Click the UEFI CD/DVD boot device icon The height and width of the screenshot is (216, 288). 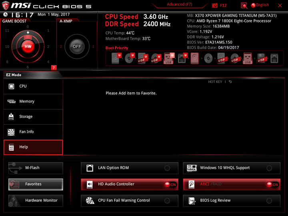click(x=130, y=58)
